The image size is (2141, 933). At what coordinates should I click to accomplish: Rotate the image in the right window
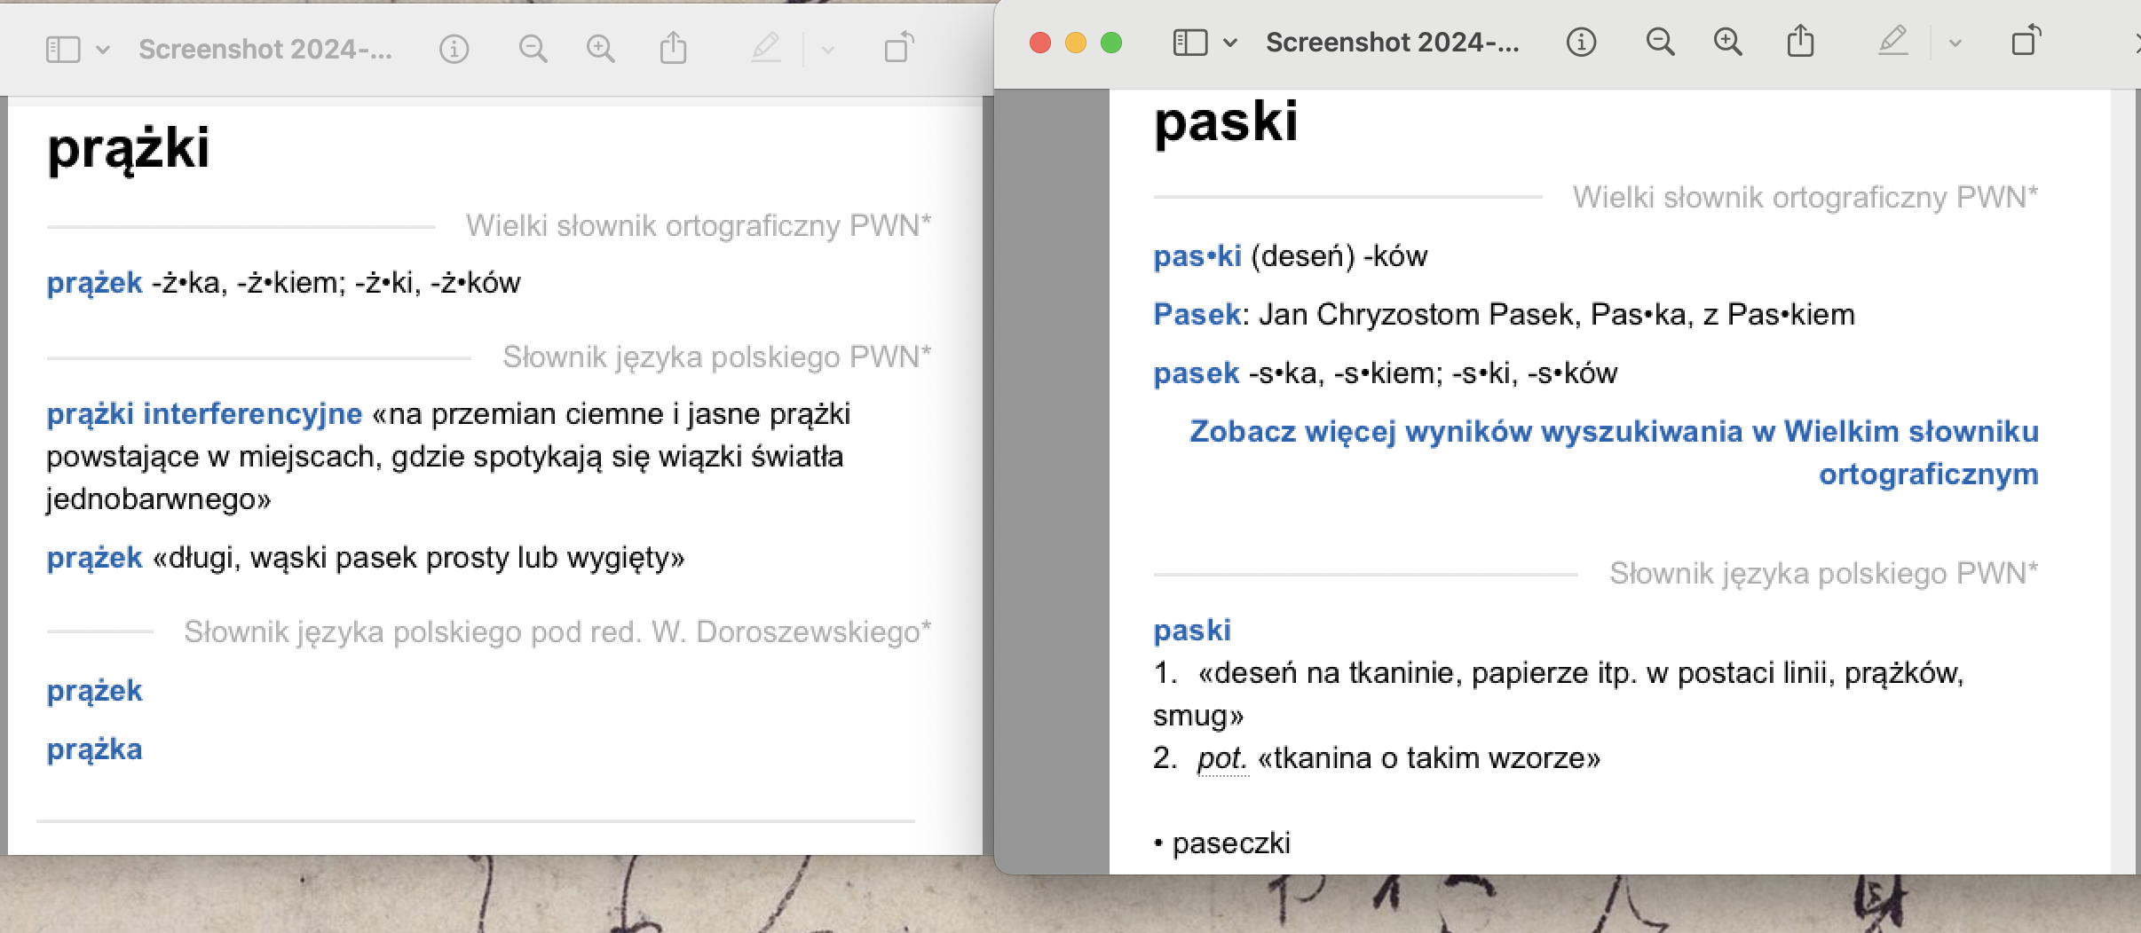pyautogui.click(x=2026, y=41)
